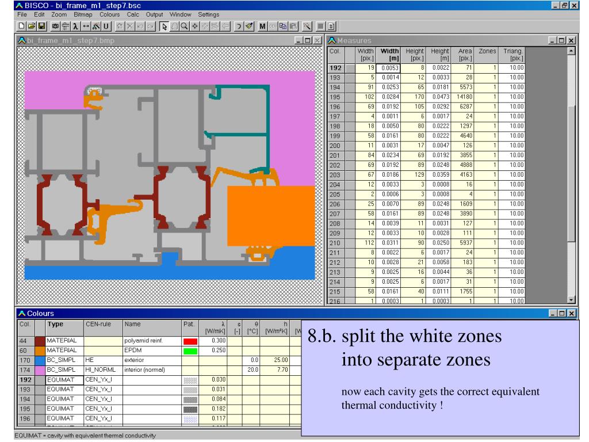Open file using folder toolbar icon
The height and width of the screenshot is (442, 589).
32,26
